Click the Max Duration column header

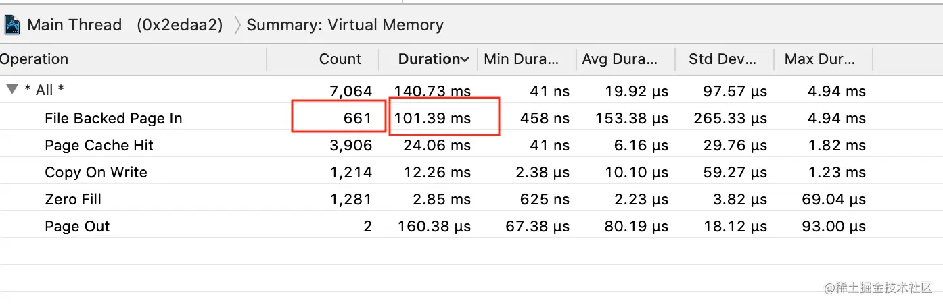point(820,59)
